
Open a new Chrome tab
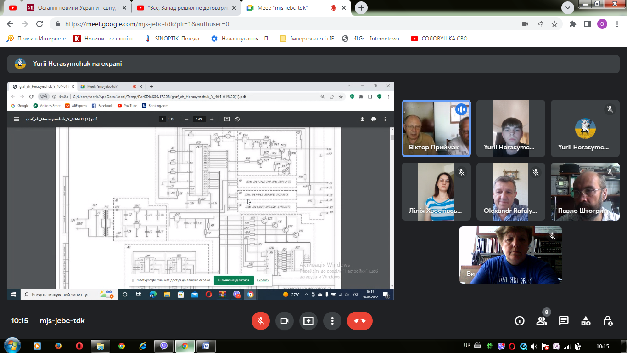click(x=362, y=8)
